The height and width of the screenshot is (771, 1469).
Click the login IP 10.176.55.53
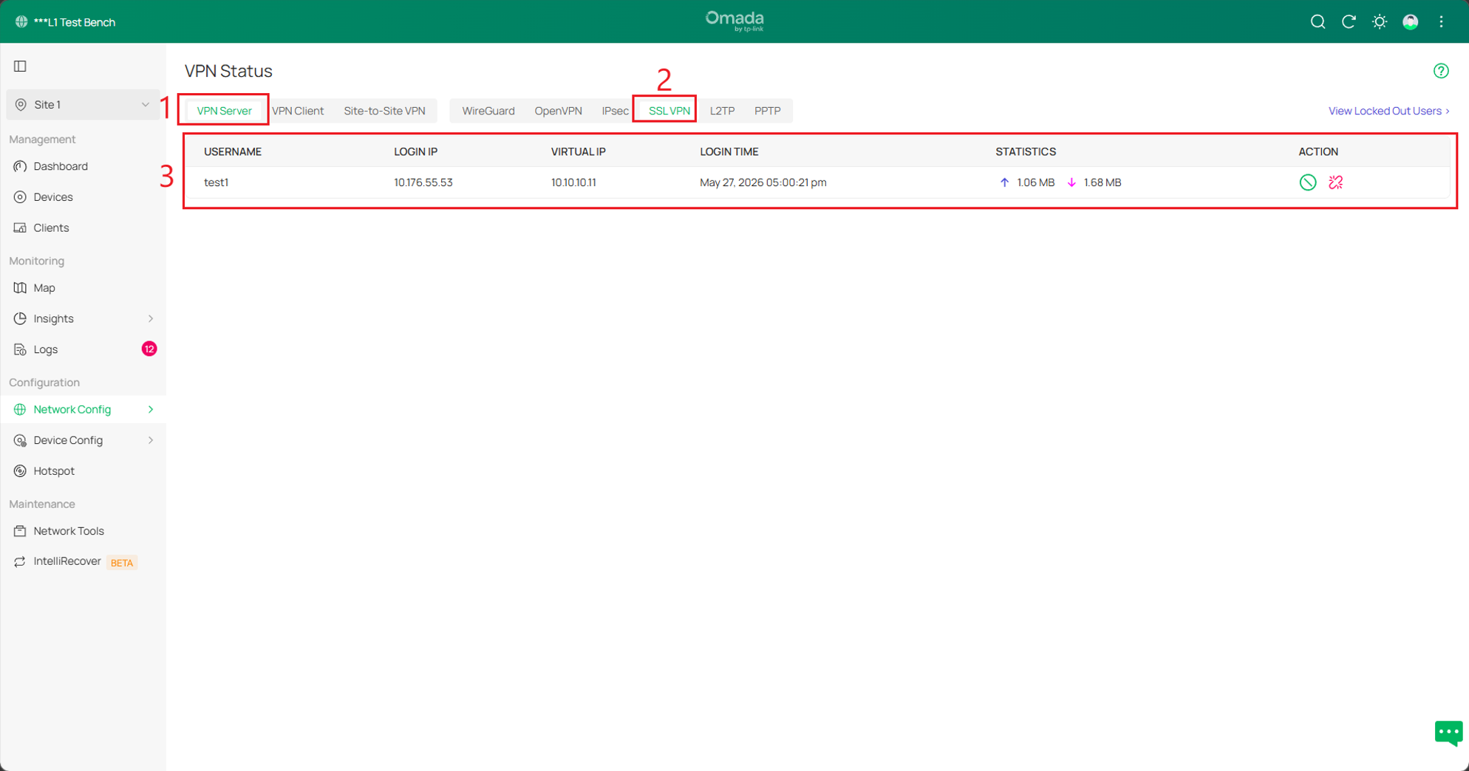point(423,182)
